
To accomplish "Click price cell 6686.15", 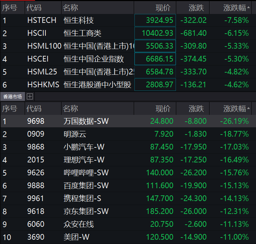I will 155,59.
